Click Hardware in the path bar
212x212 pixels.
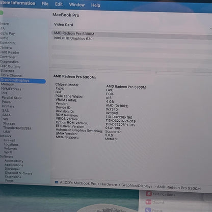(x=109, y=184)
